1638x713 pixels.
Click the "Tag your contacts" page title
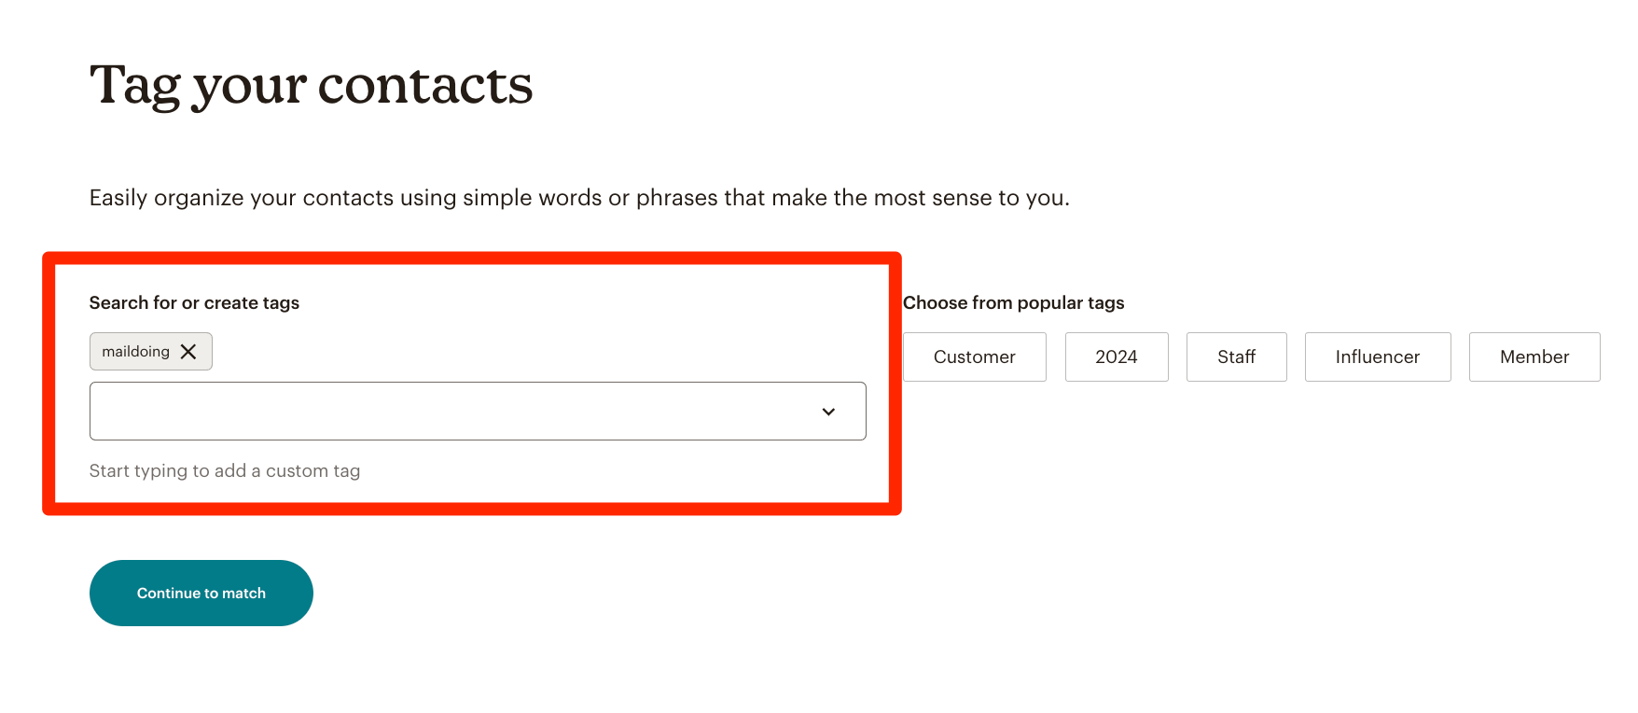click(312, 85)
